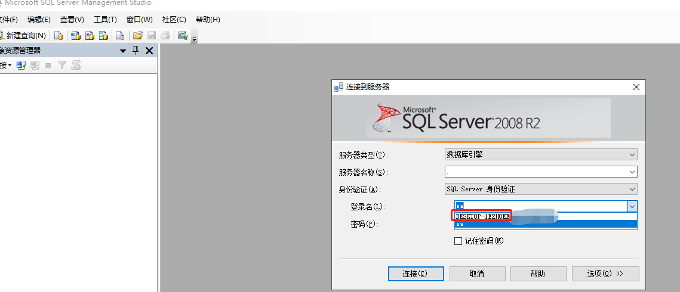The height and width of the screenshot is (292, 680).
Task: Open the 文件(F) menu
Action: (x=8, y=20)
